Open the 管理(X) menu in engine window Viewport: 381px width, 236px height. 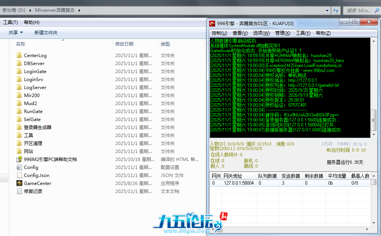click(x=283, y=33)
